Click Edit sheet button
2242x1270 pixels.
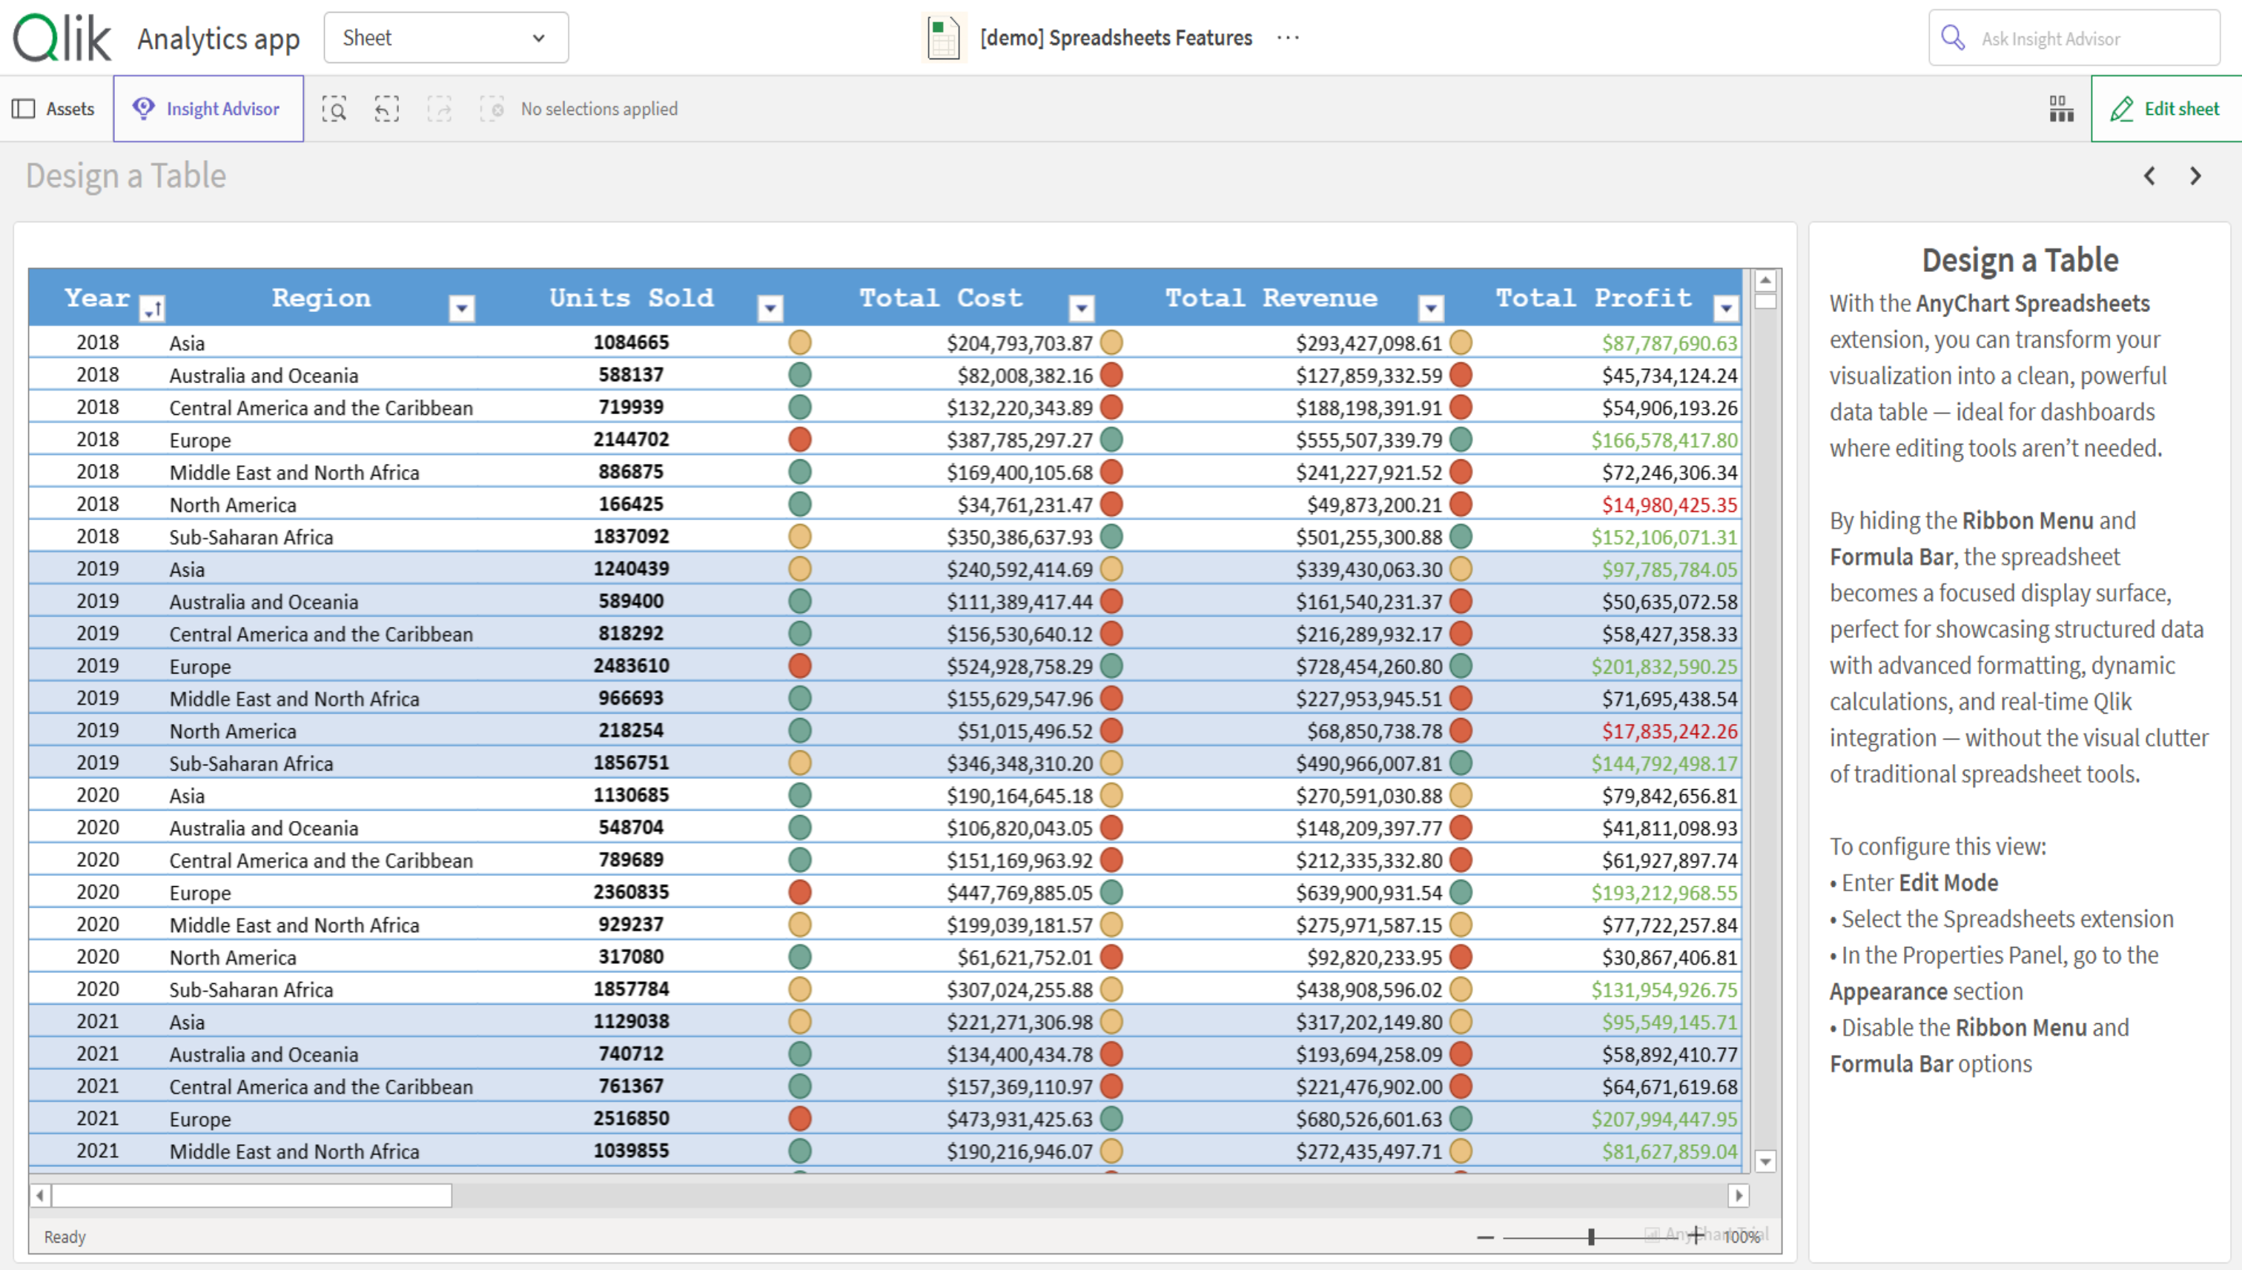(2165, 109)
